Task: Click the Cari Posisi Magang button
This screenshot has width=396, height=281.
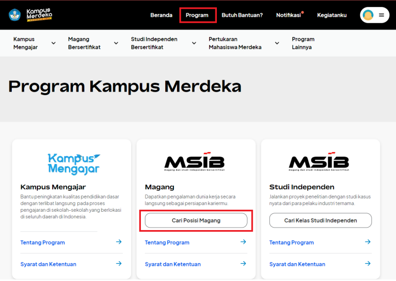Action: tap(196, 220)
